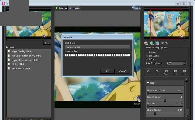Viewport: 195px width, 120px height.
Task: Switch to the Original view tab
Action: [x=61, y=8]
